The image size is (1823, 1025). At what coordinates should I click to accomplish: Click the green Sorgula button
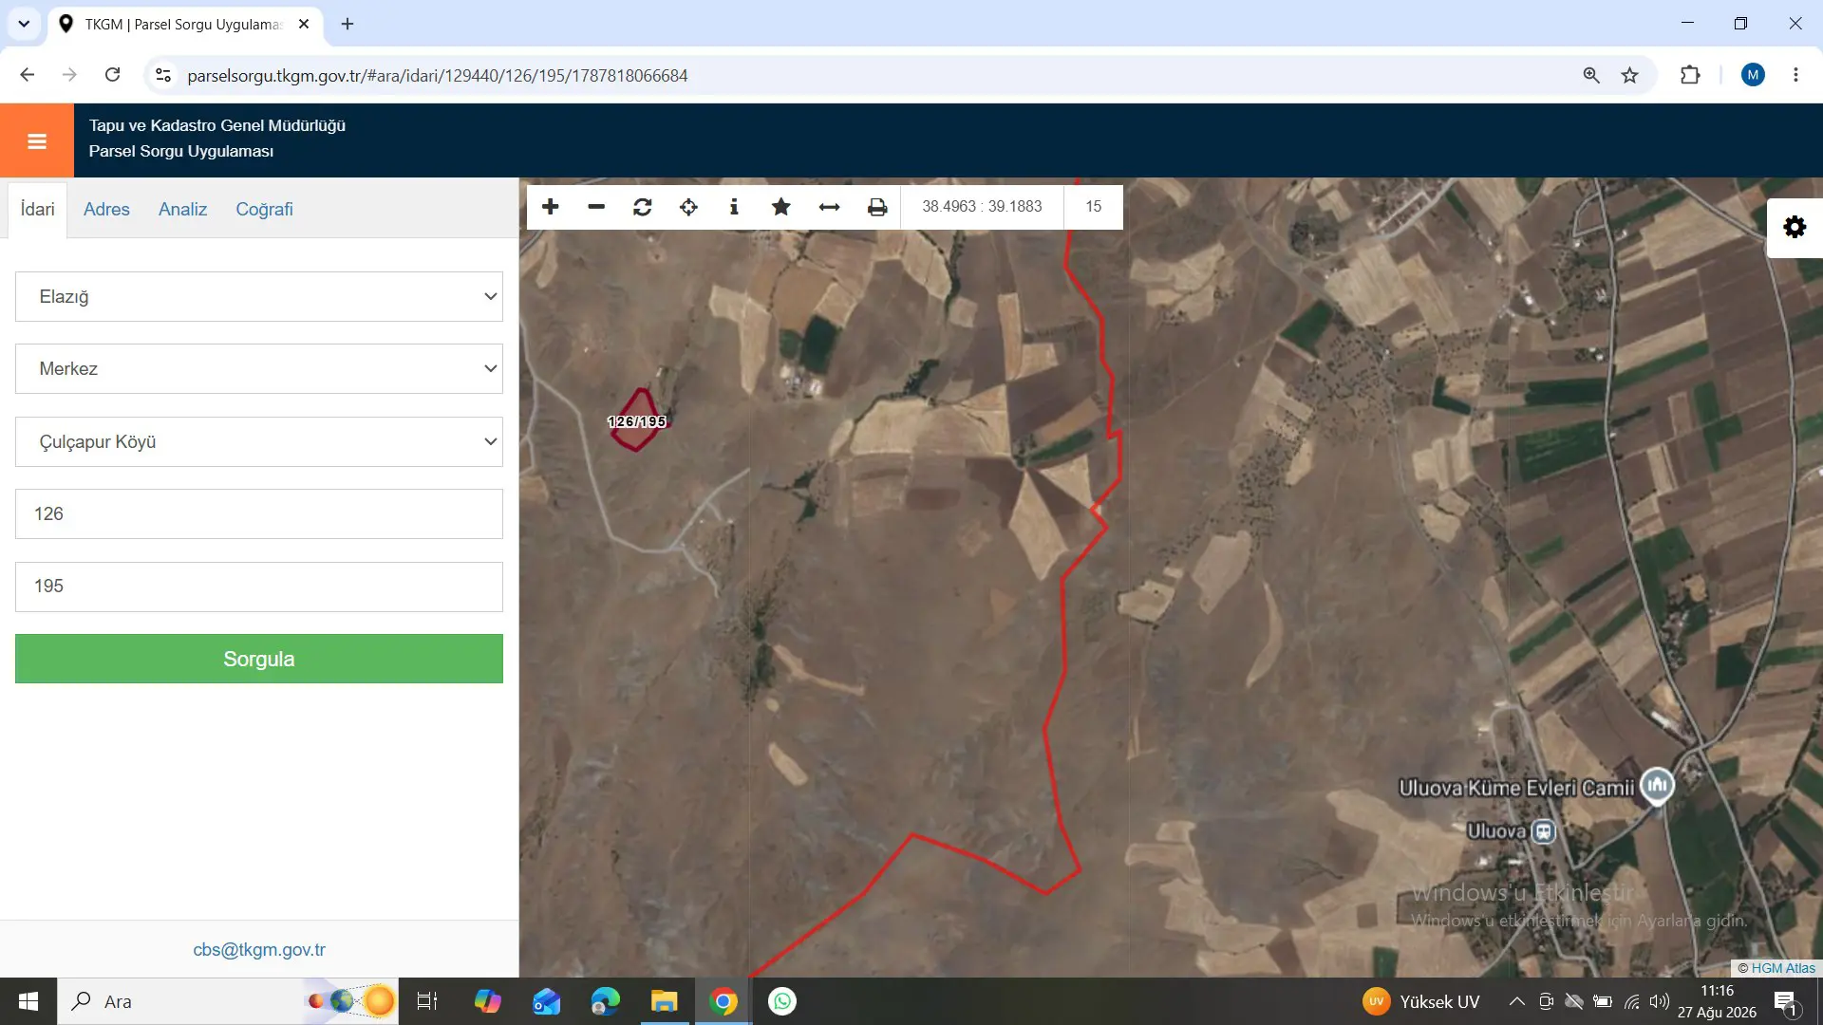259,659
